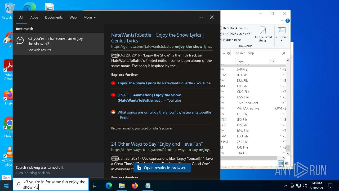The image size is (339, 191).
Task: Switch Explorer to large icons view
Action: click(286, 163)
